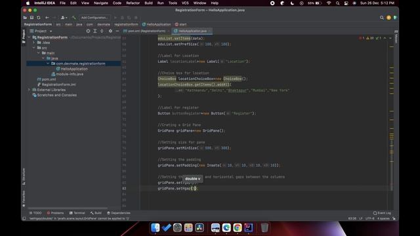Select the HelloApplication.java editor tab
This screenshot has height=236, width=420.
point(192,31)
